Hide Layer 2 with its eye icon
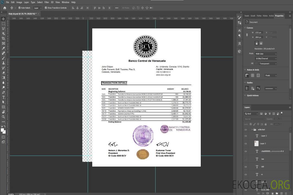Image resolution: width=293 pixels, height=195 pixels. pos(246,136)
